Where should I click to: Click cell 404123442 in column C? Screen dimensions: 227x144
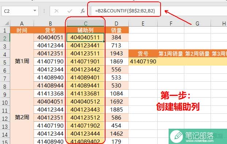coord(85,70)
